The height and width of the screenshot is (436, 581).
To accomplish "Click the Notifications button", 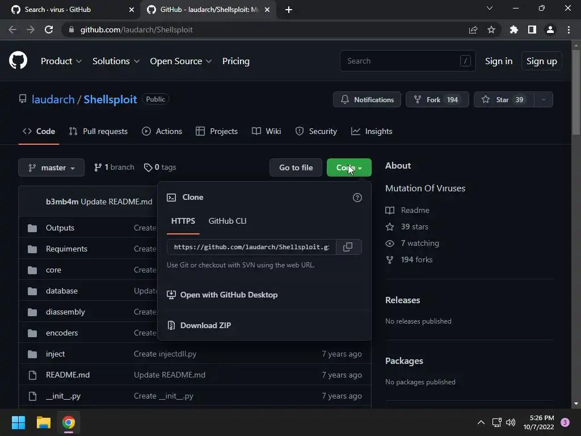I will click(367, 100).
